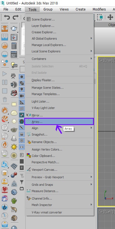Click the Phoenix water grid icon

tap(5, 37)
